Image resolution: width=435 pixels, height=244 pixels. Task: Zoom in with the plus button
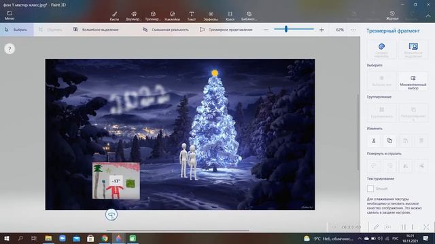[x=321, y=30]
